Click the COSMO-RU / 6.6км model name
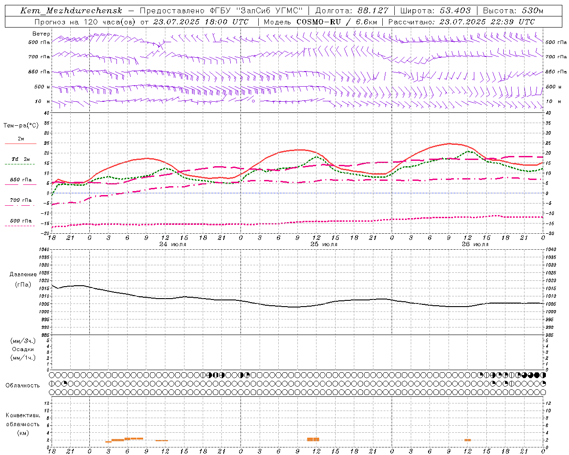The image size is (569, 455). pyautogui.click(x=337, y=22)
